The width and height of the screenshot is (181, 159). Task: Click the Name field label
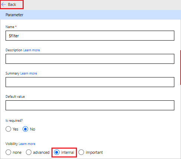pos(10,27)
